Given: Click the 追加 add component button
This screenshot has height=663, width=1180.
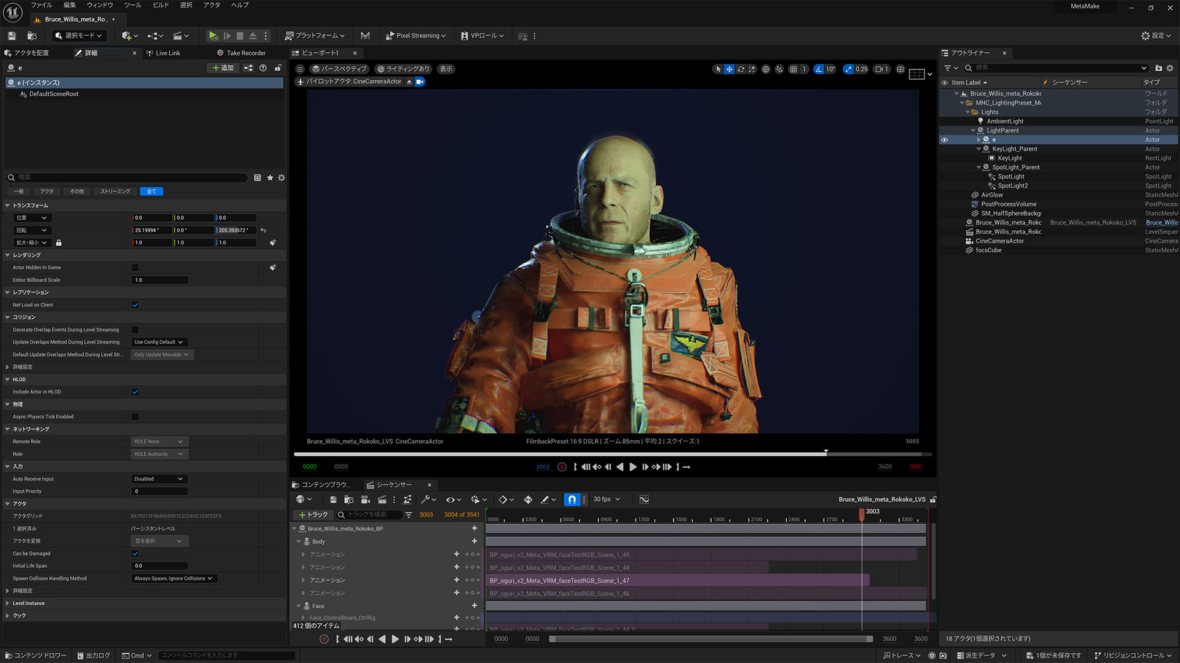Looking at the screenshot, I should [x=222, y=68].
